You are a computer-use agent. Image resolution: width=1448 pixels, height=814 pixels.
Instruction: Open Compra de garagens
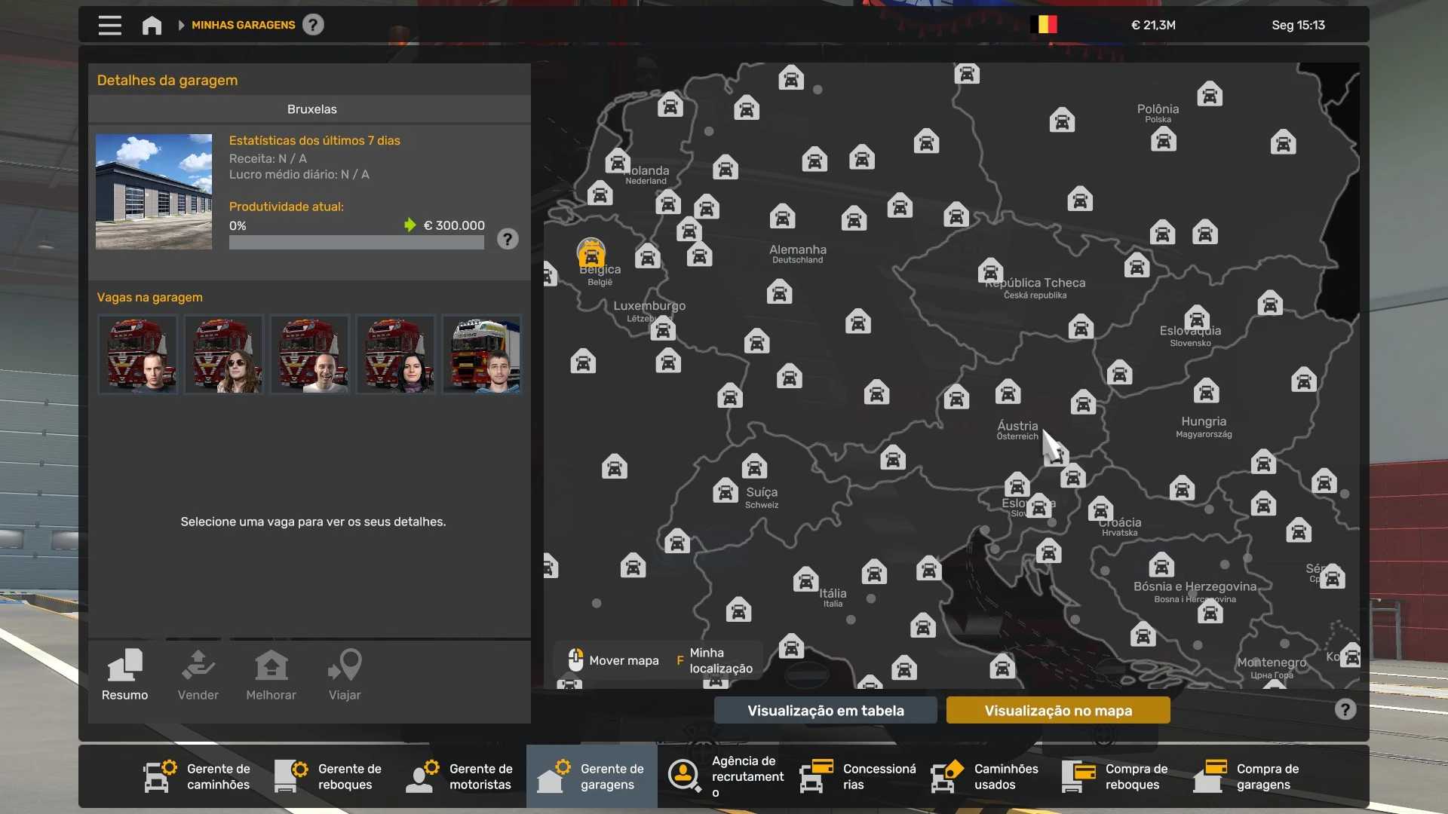point(1249,776)
